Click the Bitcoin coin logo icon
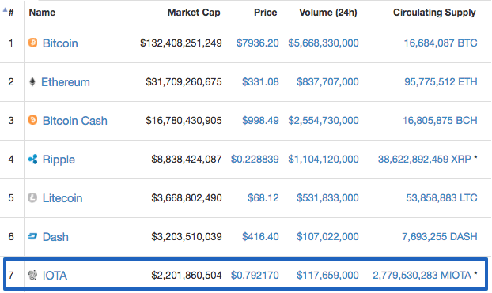 [32, 43]
